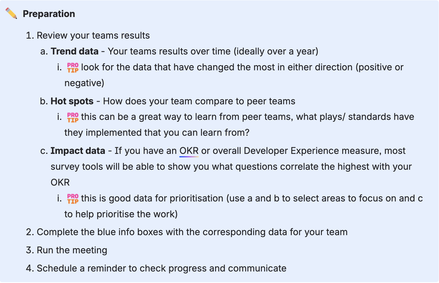439x283 pixels.
Task: Click the bold "Hot spots" label
Action: click(72, 101)
